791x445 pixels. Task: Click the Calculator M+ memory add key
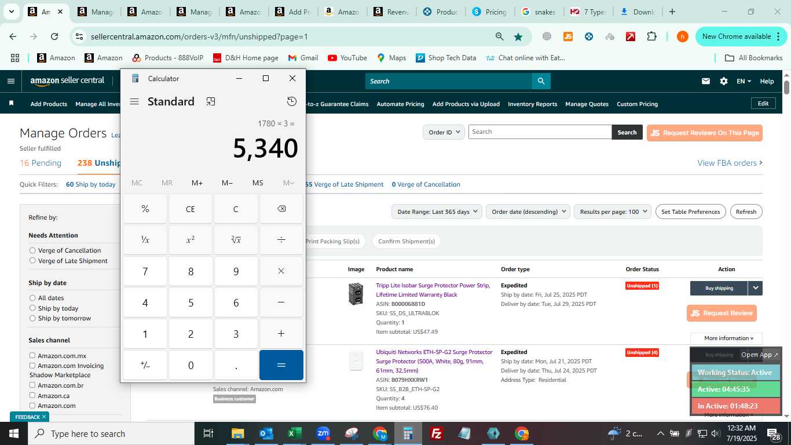tap(197, 183)
